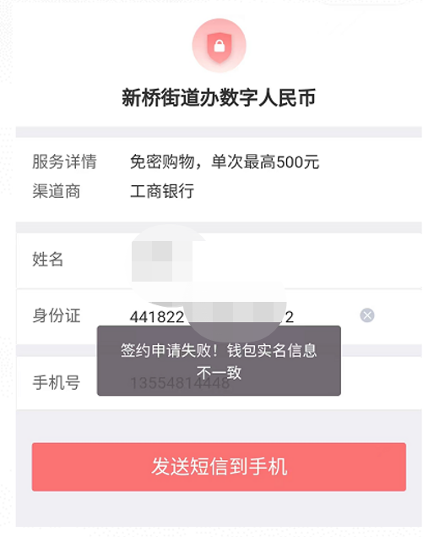
Task: Click the 新桥街道办数字人民币 title
Action: coord(219,97)
